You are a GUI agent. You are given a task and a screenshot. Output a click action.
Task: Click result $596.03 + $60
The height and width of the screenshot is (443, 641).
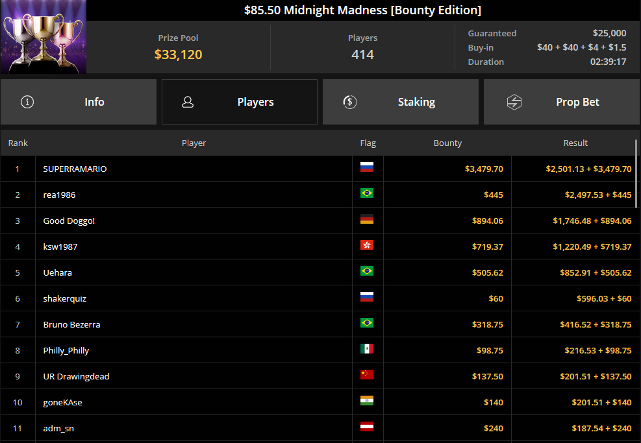coord(604,298)
